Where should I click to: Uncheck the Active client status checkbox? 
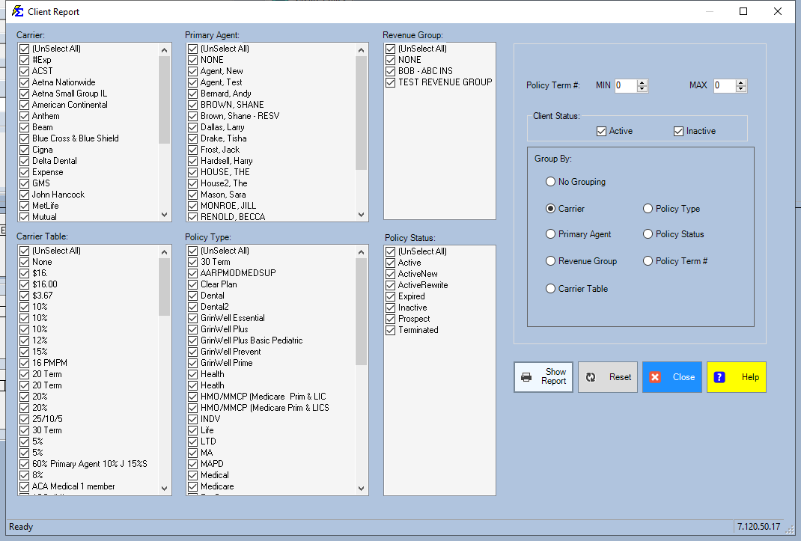point(600,130)
